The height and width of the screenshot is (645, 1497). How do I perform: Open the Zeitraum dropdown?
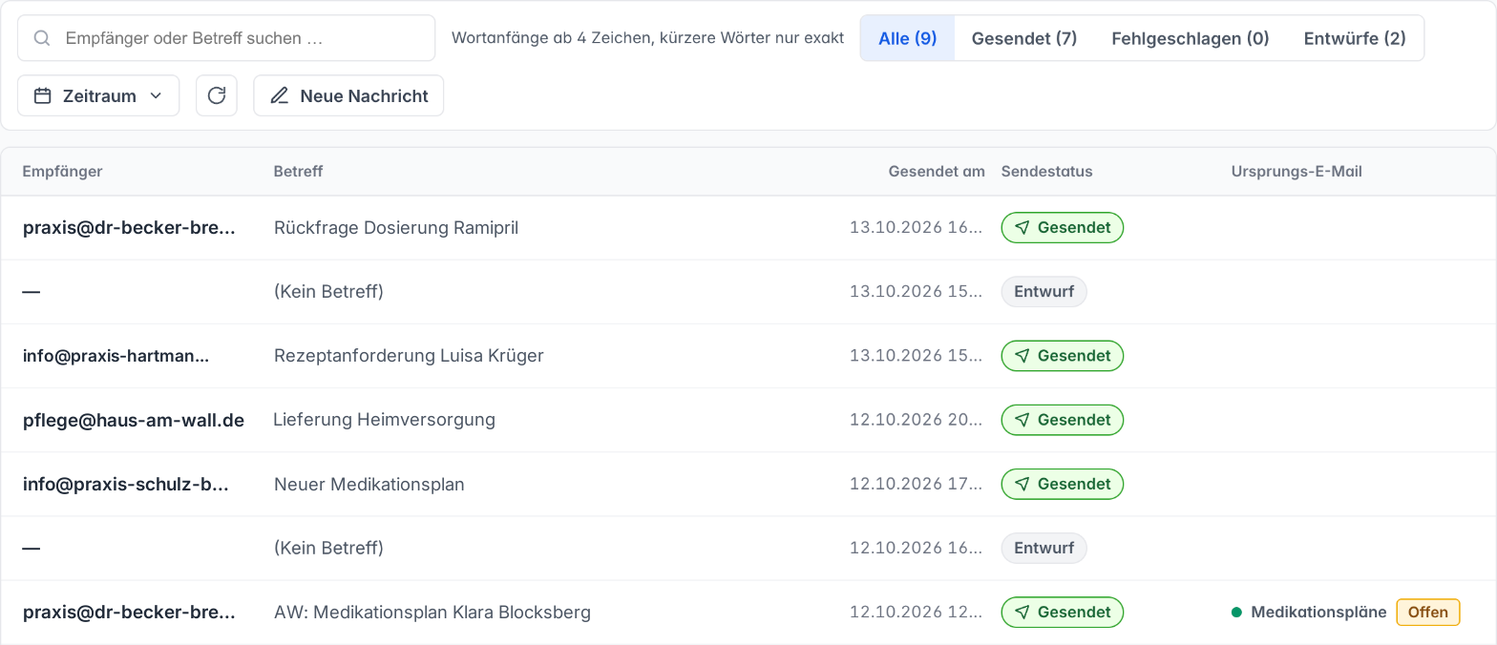(x=98, y=95)
